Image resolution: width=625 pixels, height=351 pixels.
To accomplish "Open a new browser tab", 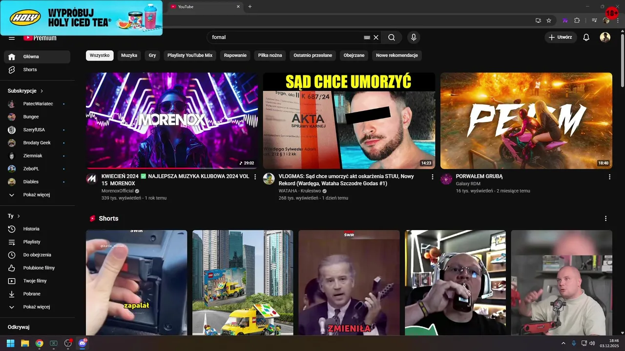I will [250, 6].
